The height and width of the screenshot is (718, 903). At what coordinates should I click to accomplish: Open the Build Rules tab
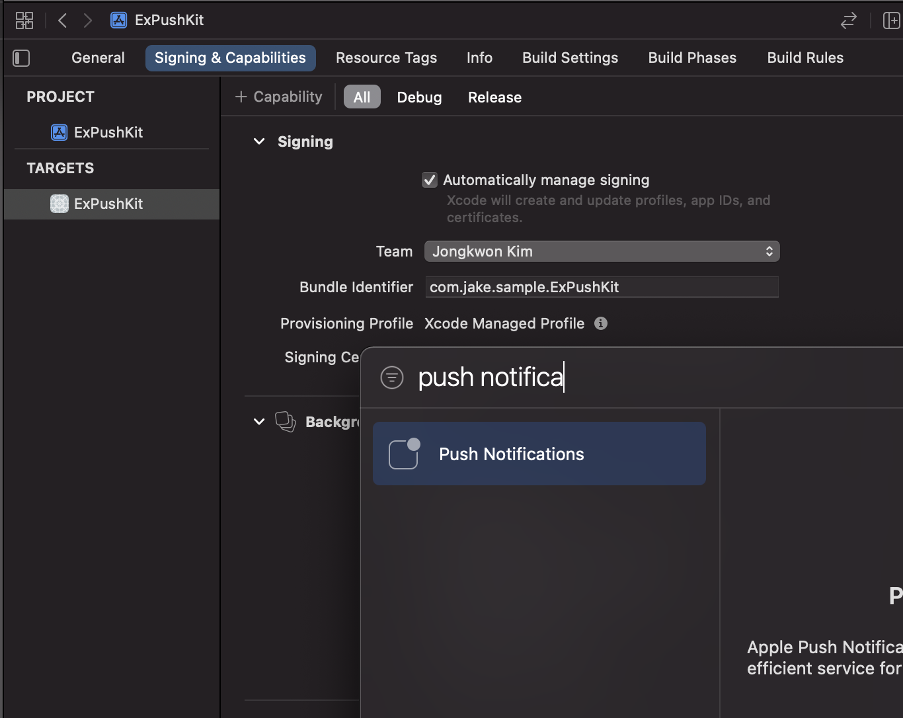point(805,58)
